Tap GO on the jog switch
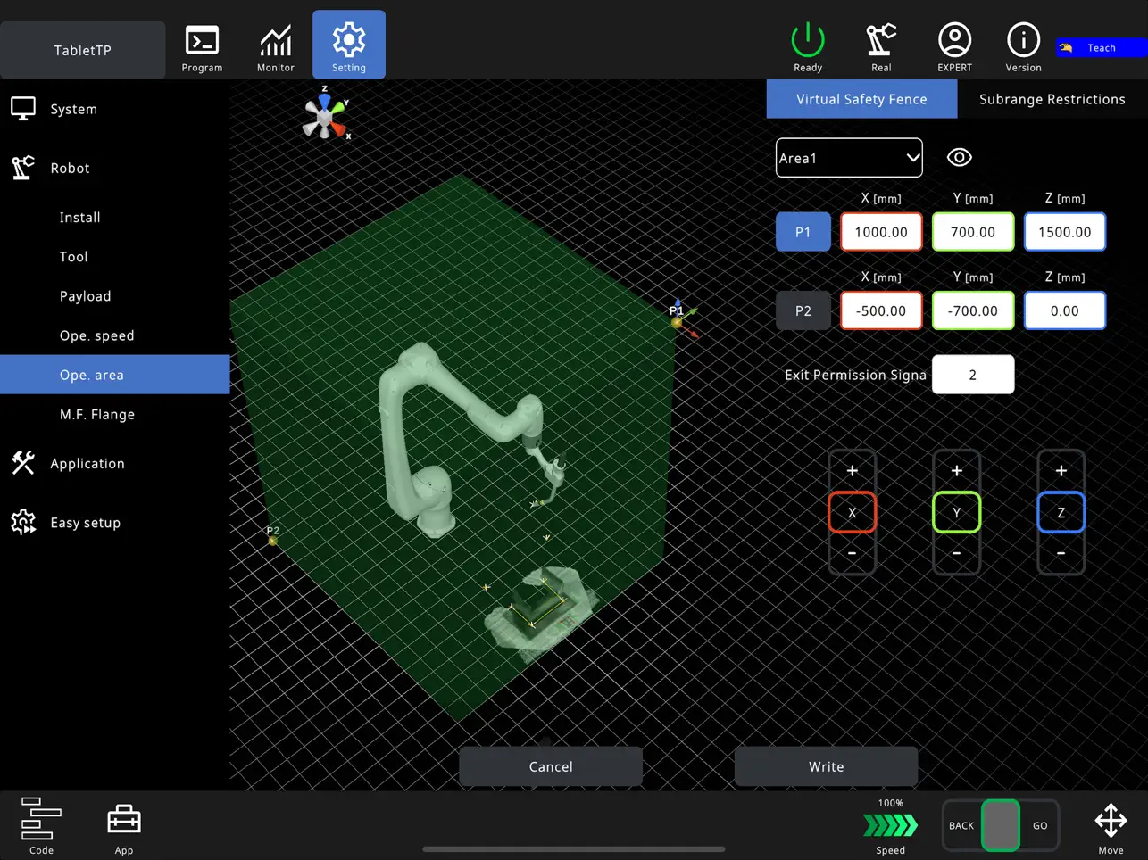 point(1040,825)
